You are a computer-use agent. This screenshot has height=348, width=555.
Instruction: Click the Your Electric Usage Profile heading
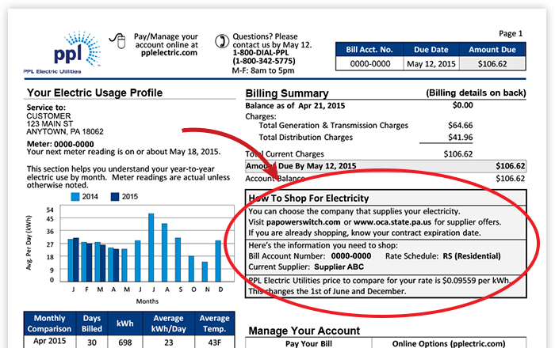pos(95,93)
